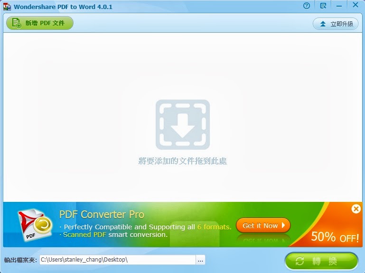Click the Wondershare app icon in title bar
Screen dimensions: 365x273
[7, 7]
